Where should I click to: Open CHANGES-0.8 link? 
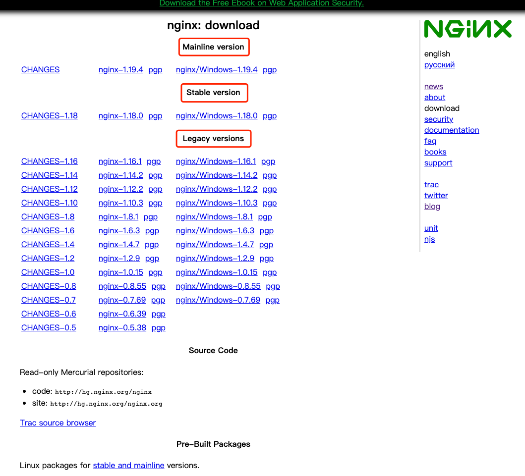point(49,286)
